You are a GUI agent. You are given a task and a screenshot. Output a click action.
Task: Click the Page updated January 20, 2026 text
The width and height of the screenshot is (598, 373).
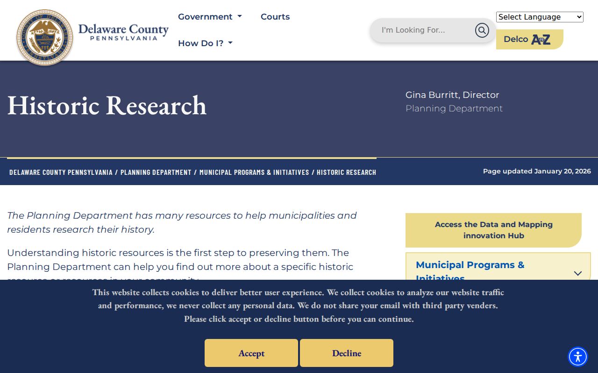pos(537,171)
